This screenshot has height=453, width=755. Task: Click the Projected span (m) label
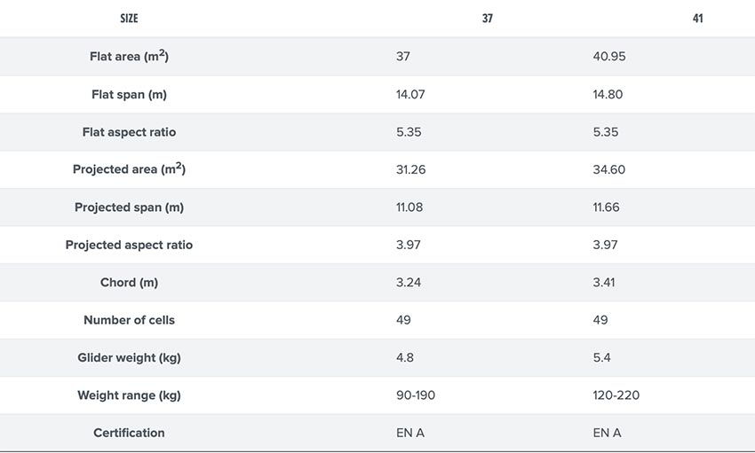(x=129, y=207)
